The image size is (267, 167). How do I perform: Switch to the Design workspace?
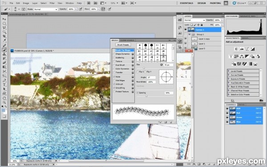coord(202,3)
